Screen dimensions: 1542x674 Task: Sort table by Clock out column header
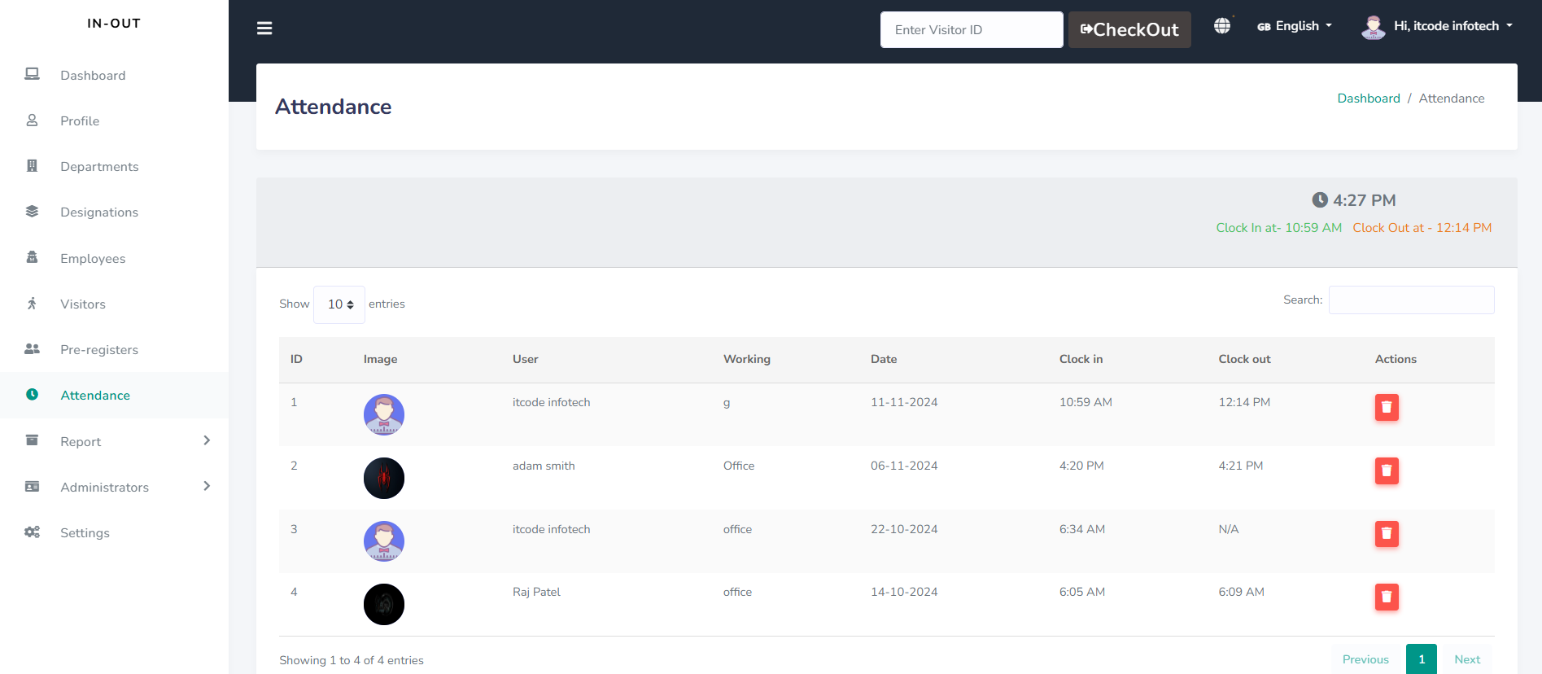(x=1244, y=359)
